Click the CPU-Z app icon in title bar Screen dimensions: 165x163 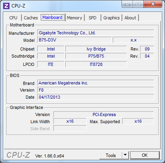point(6,6)
